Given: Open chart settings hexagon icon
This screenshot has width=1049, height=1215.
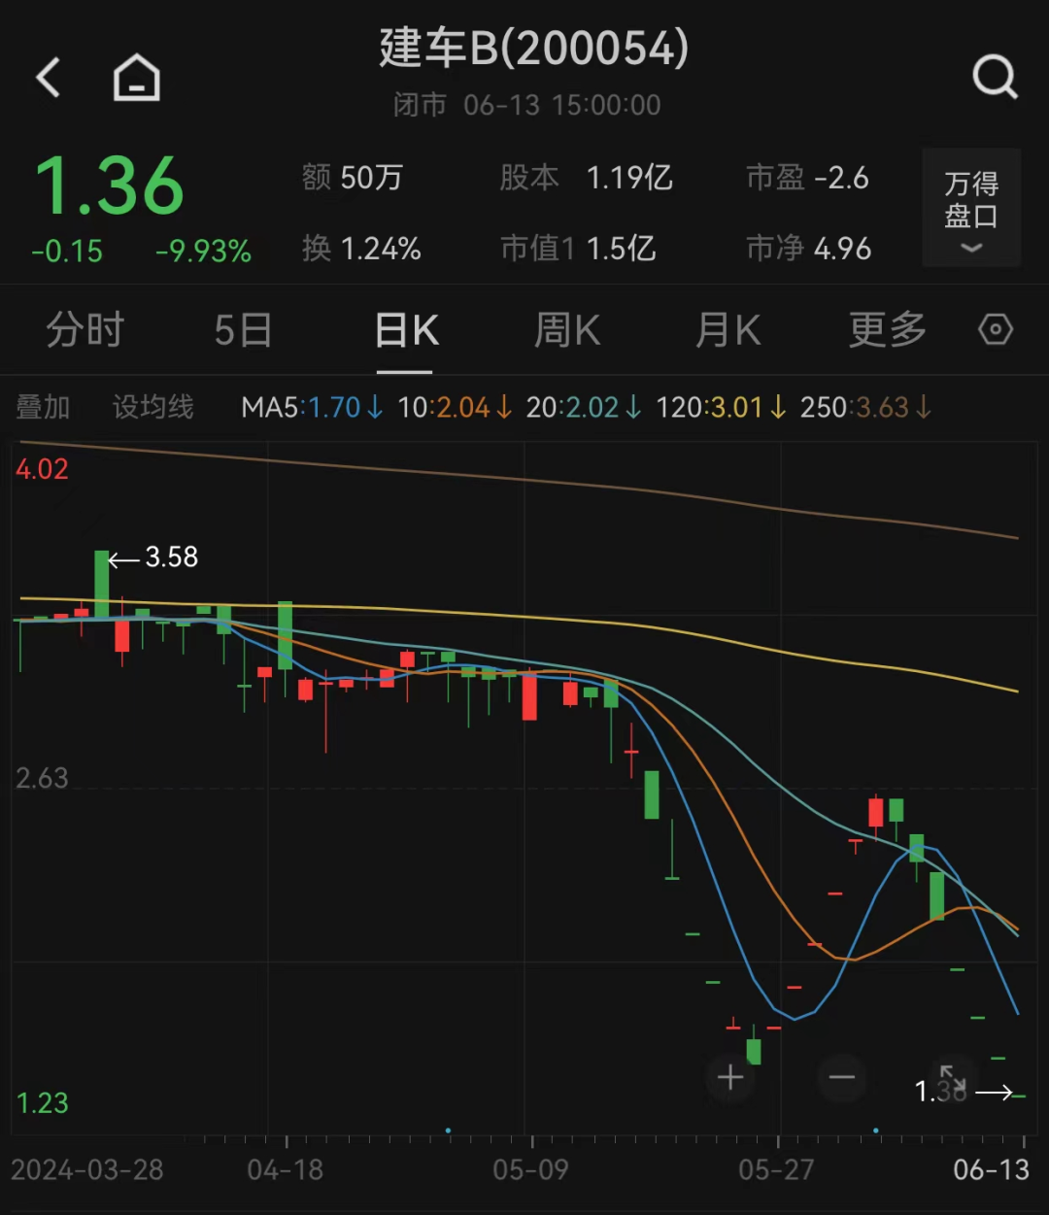Looking at the screenshot, I should (x=996, y=330).
